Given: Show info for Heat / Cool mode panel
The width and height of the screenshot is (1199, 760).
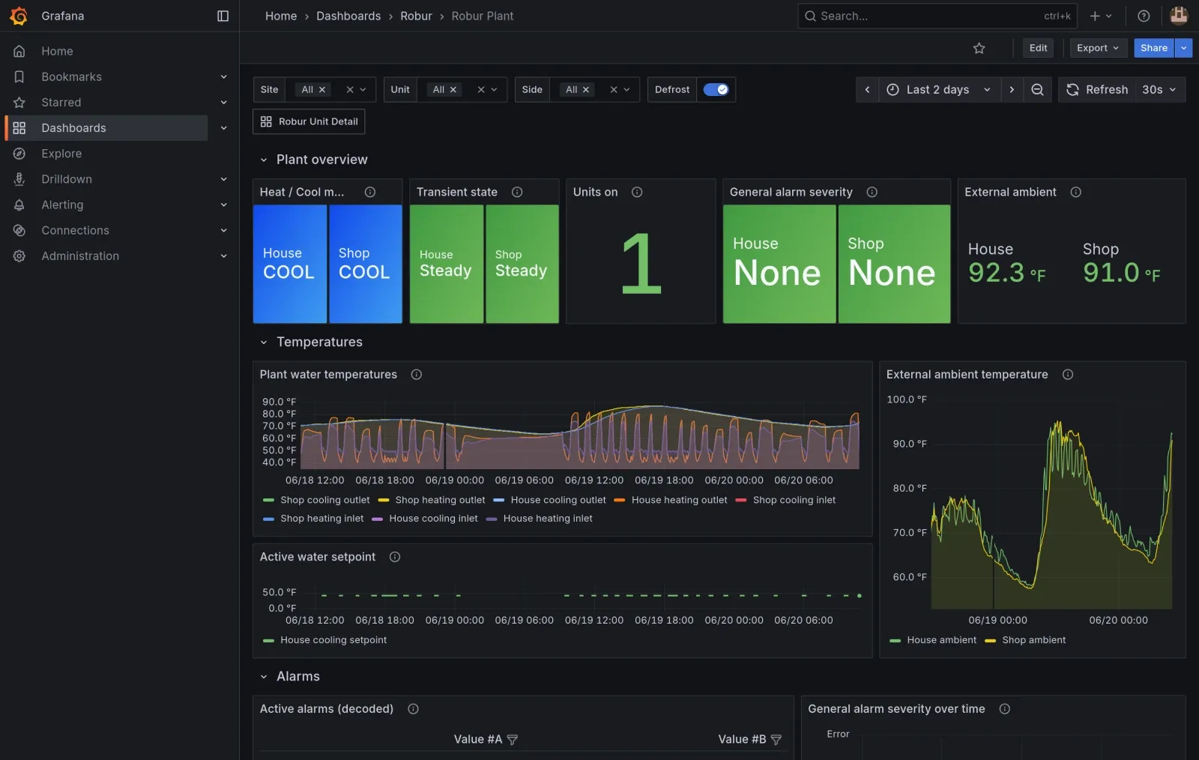Looking at the screenshot, I should click(370, 192).
